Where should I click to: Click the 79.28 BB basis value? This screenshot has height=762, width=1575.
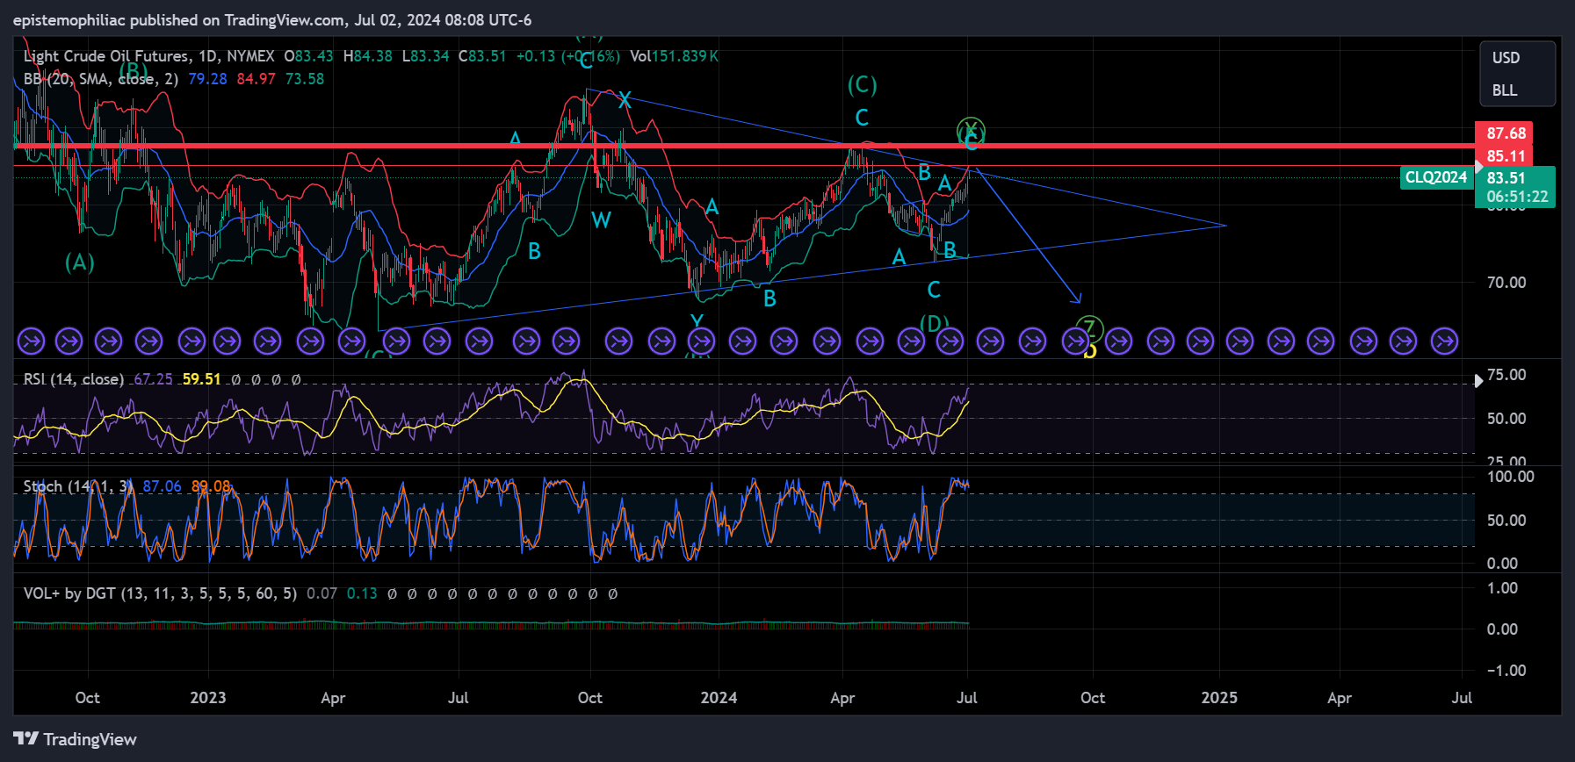pos(207,79)
